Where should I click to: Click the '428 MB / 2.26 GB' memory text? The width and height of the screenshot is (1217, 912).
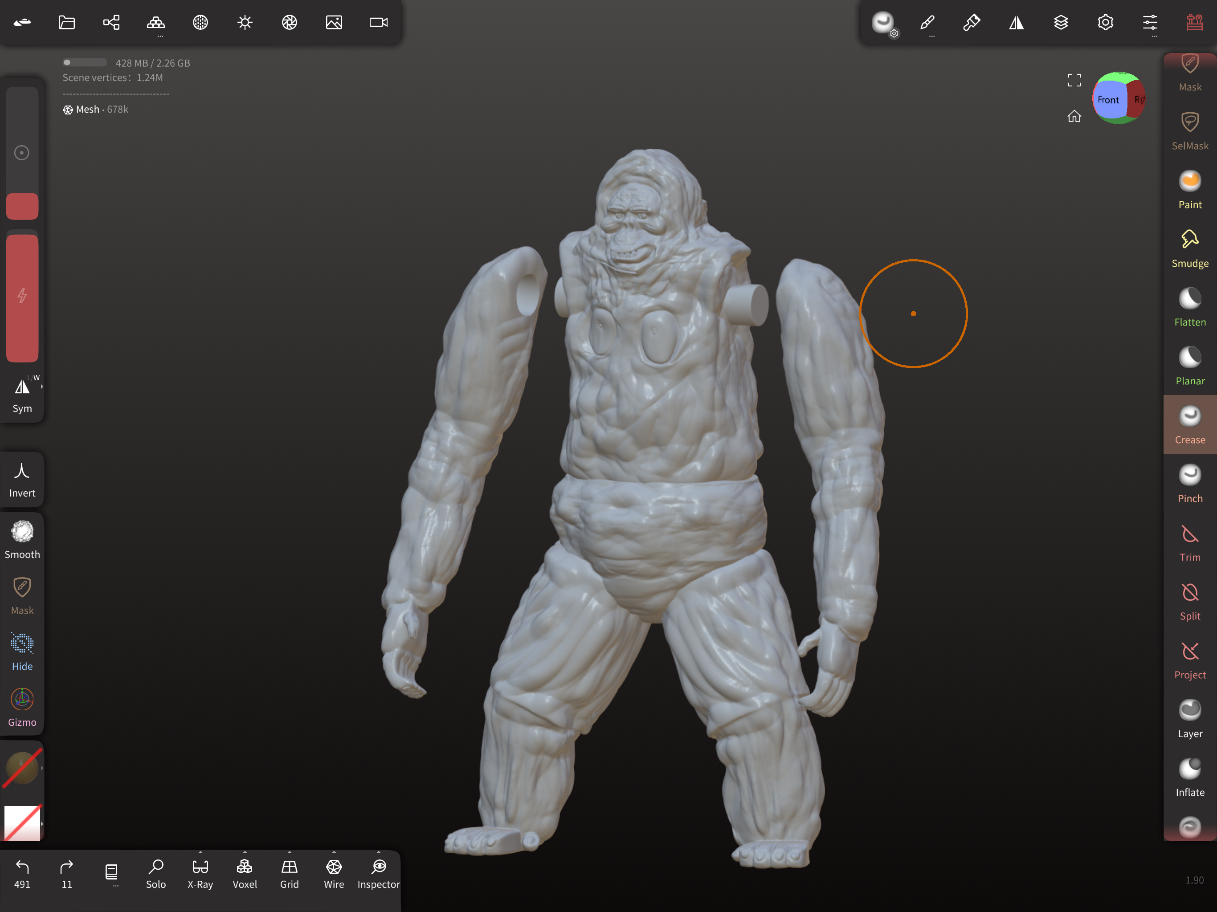click(x=153, y=63)
